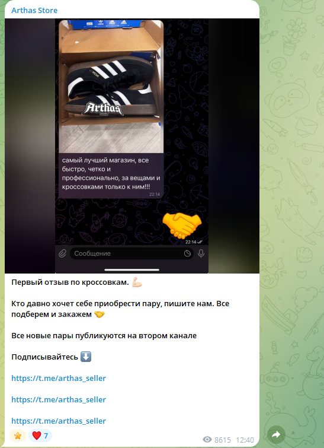Viewport: 324px width, 448px height.
Task: Open the second arthas_seller link
Action: (59, 399)
